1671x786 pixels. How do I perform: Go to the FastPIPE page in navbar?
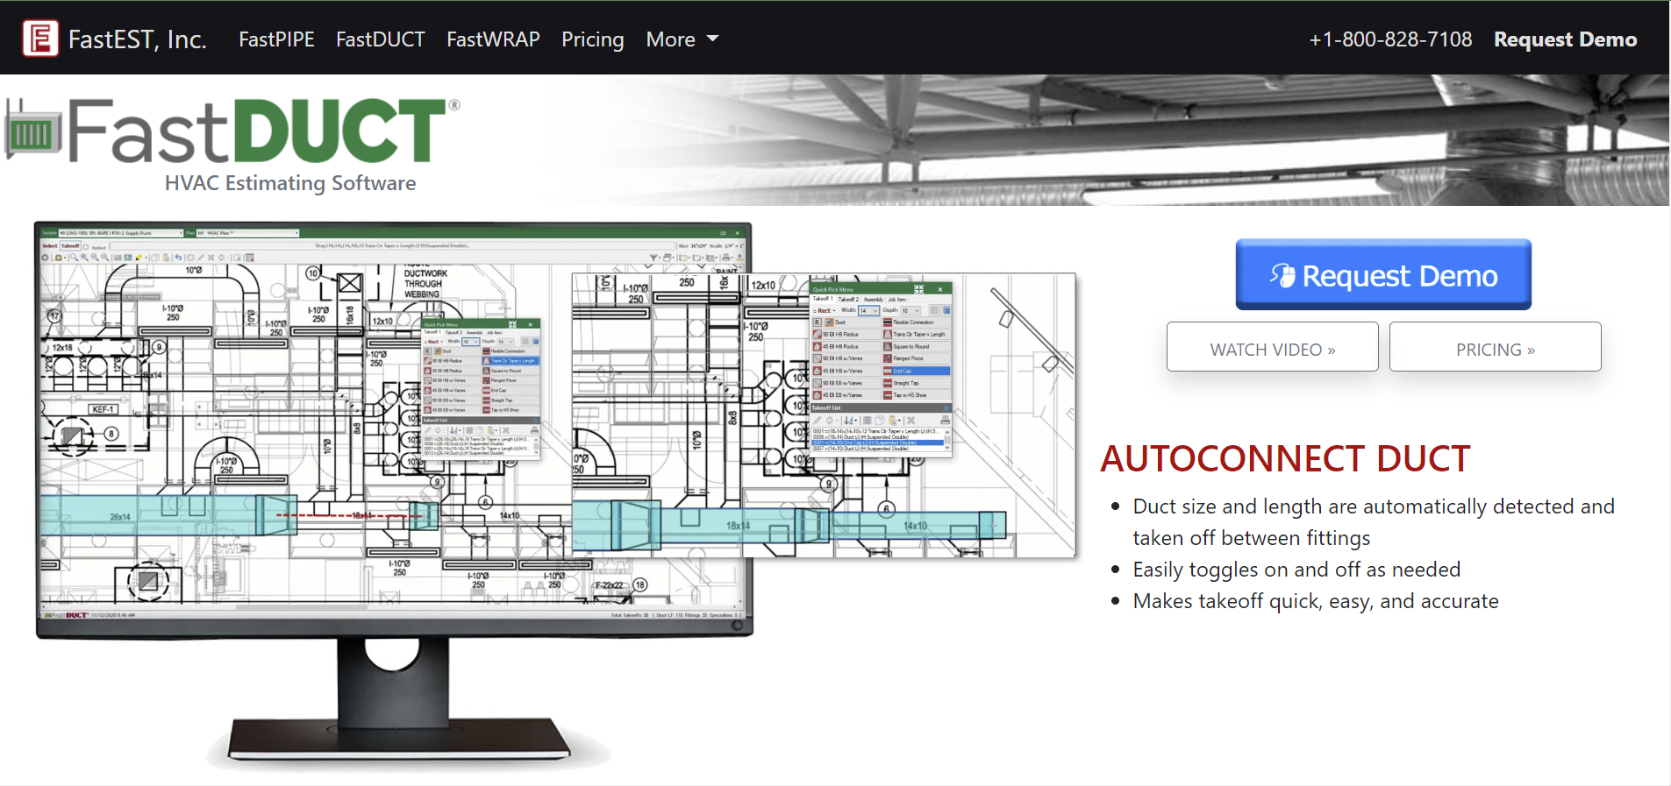click(276, 39)
